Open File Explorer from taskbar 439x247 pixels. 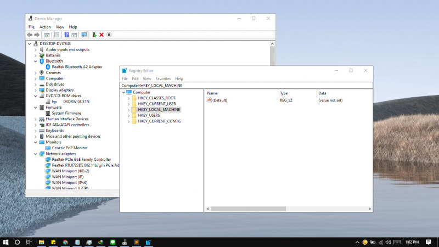pyautogui.click(x=42, y=242)
